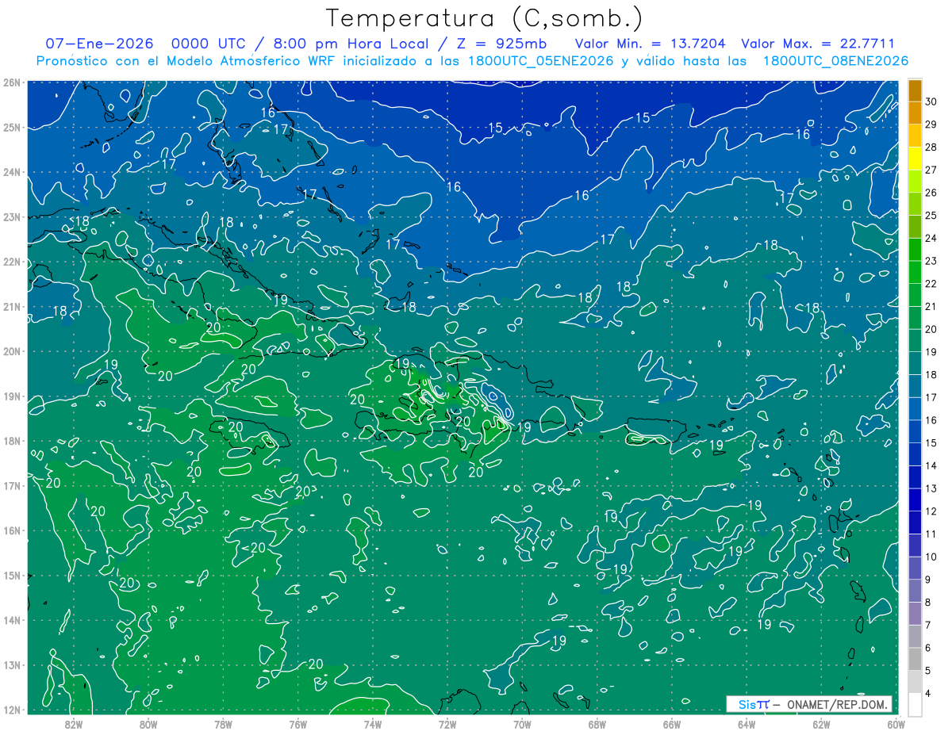Click color scale label '27'
The image size is (952, 735).
pyautogui.click(x=931, y=169)
